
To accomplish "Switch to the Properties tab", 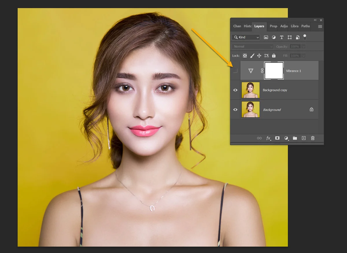I will point(273,26).
